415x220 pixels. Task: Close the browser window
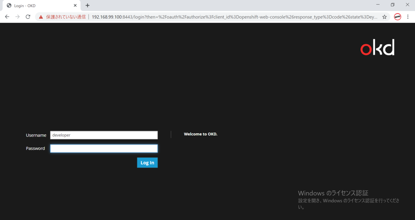pyautogui.click(x=407, y=5)
